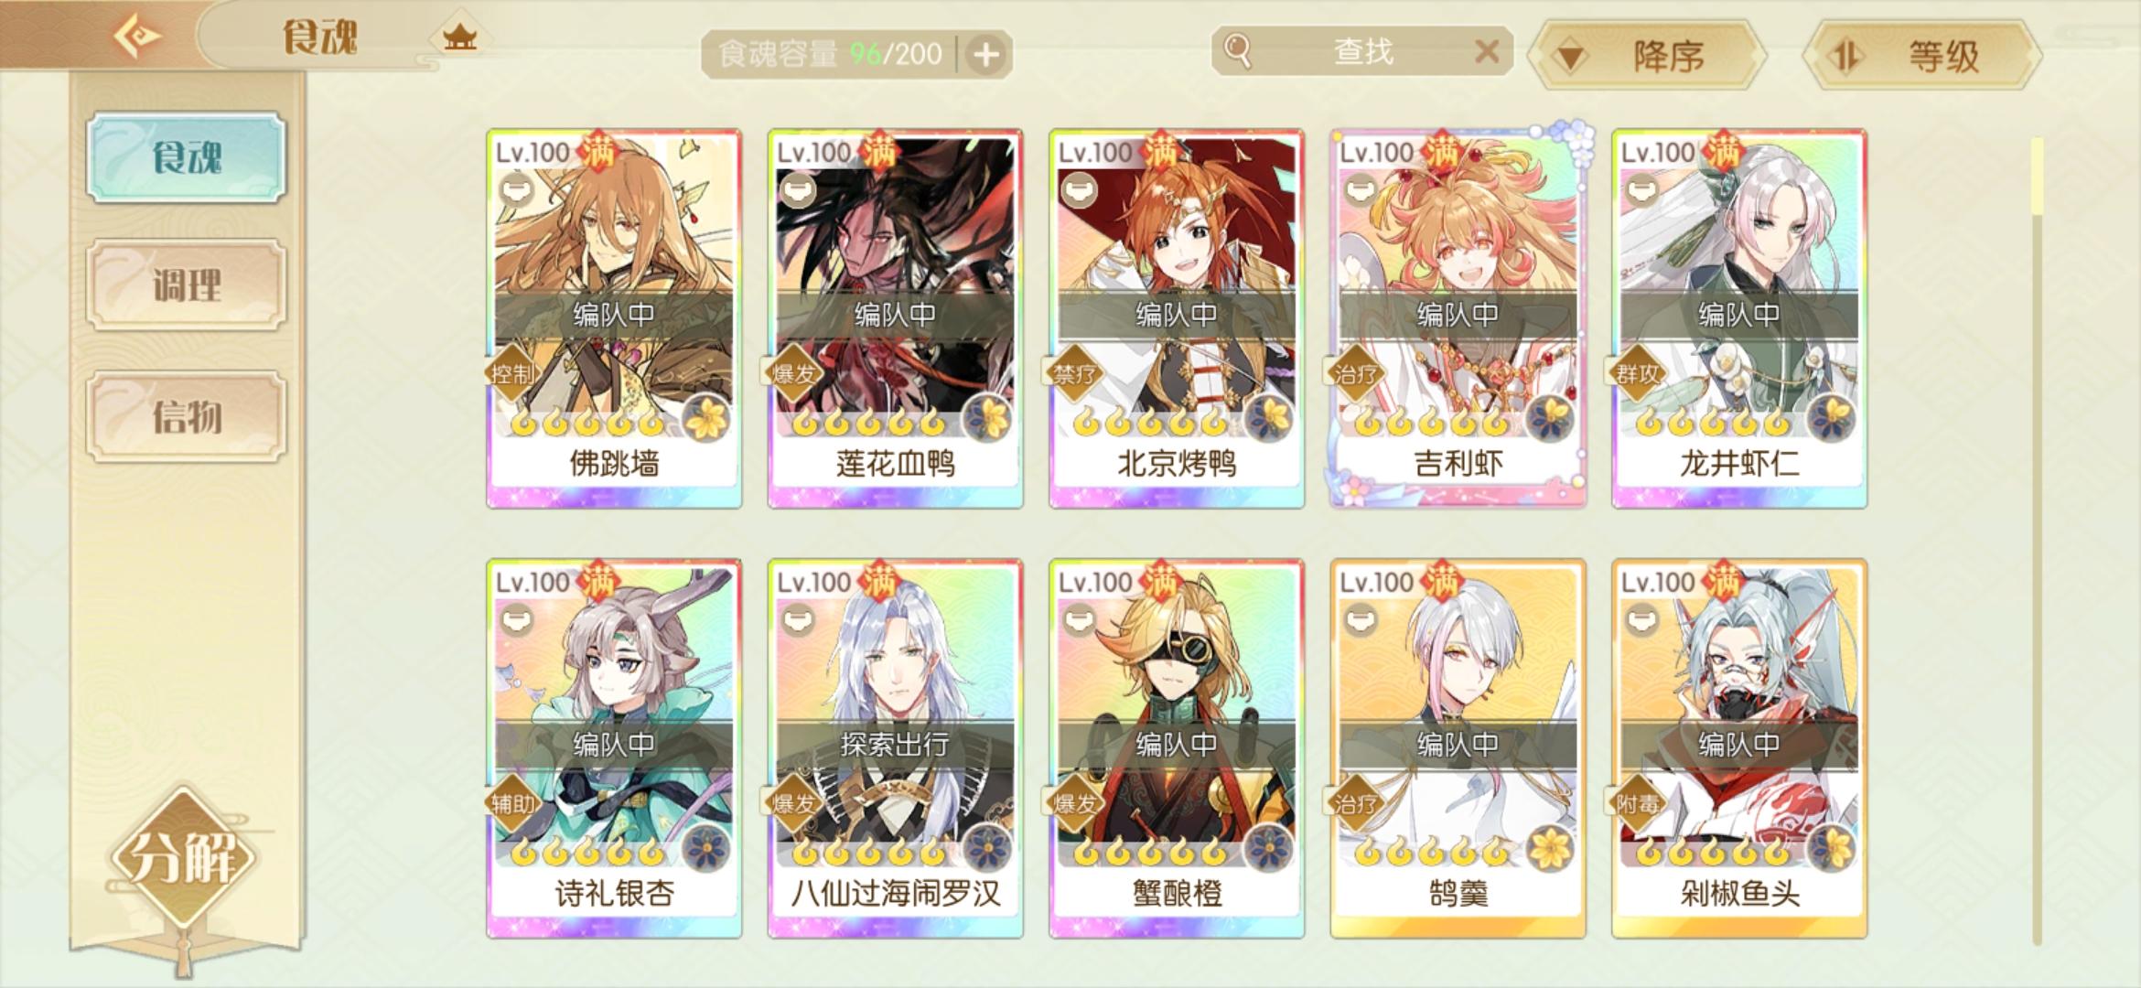
Task: Switch to the 调理 sidebar tab
Action: pyautogui.click(x=187, y=285)
